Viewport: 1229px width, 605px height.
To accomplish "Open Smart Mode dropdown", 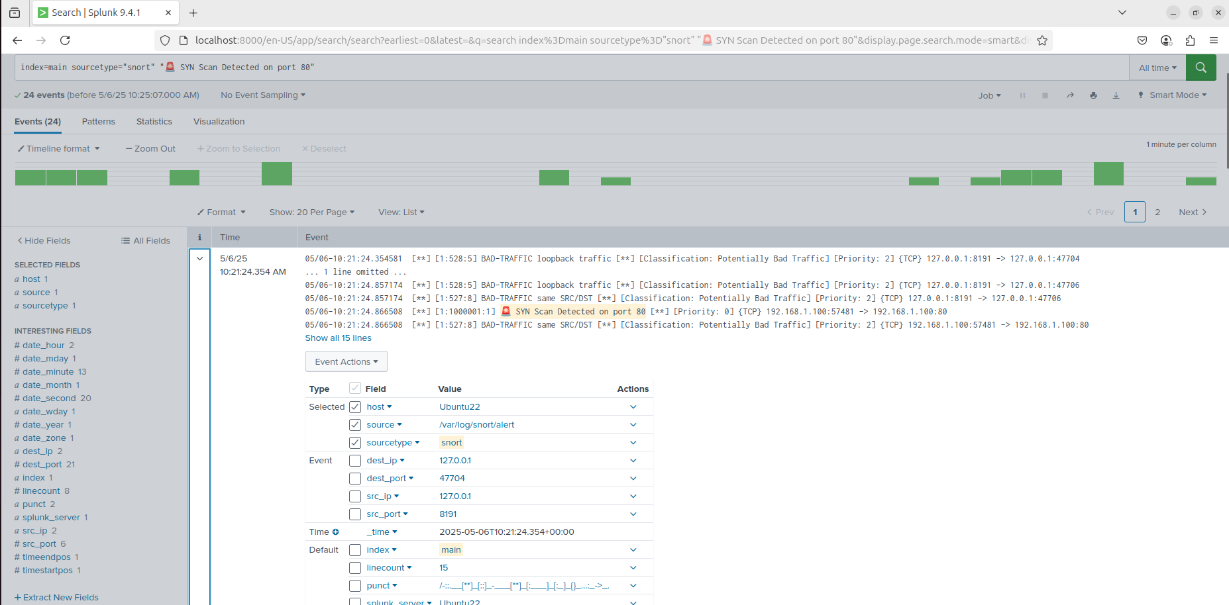I will tap(1173, 95).
